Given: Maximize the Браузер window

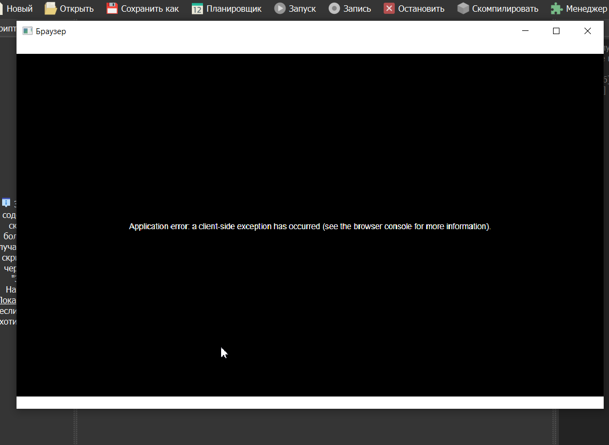Looking at the screenshot, I should (556, 31).
